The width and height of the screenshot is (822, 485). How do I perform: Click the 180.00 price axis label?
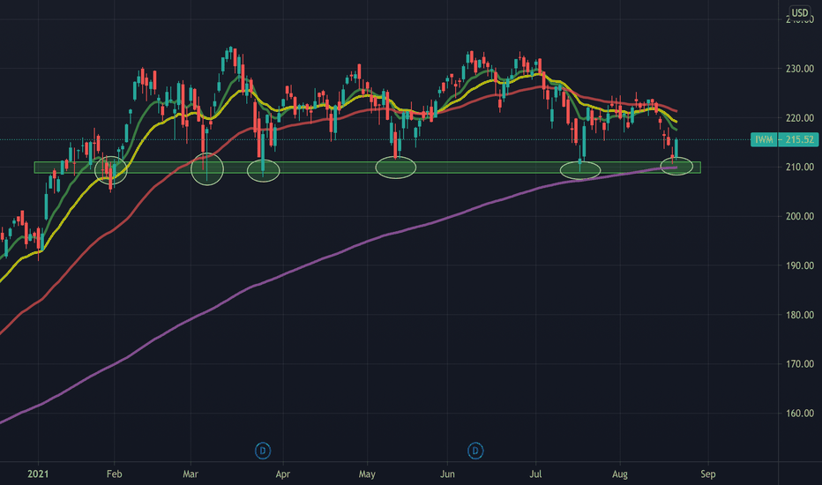coord(799,315)
